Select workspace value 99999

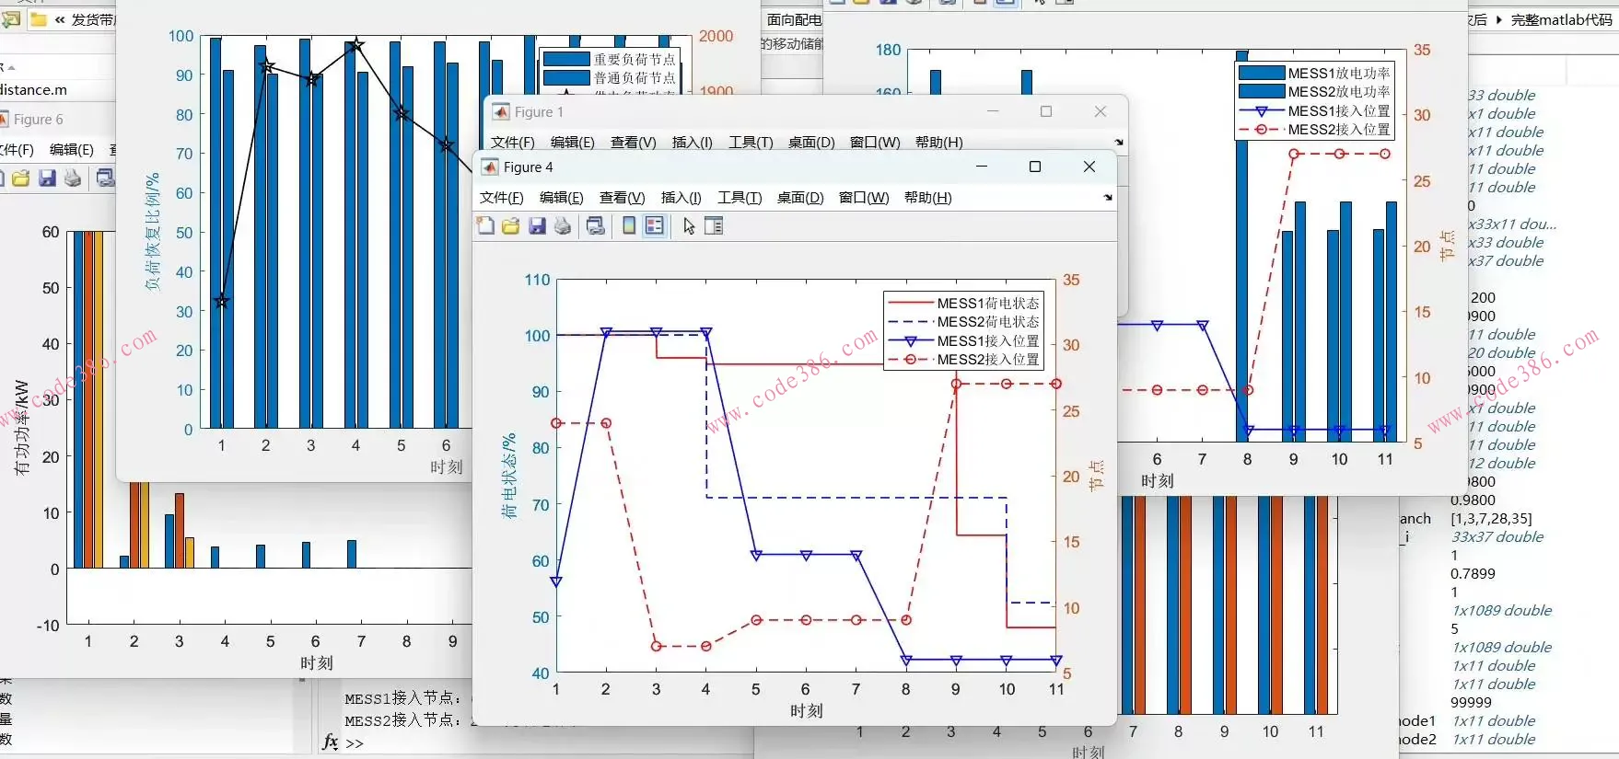[x=1471, y=703]
